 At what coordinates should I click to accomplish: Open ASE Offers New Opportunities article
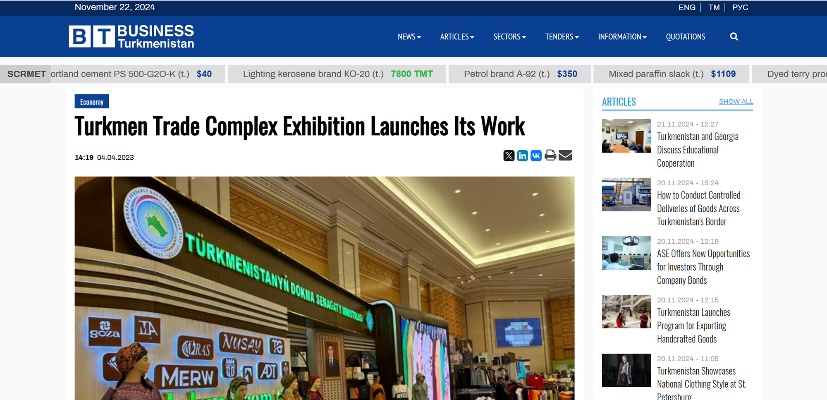pos(703,267)
